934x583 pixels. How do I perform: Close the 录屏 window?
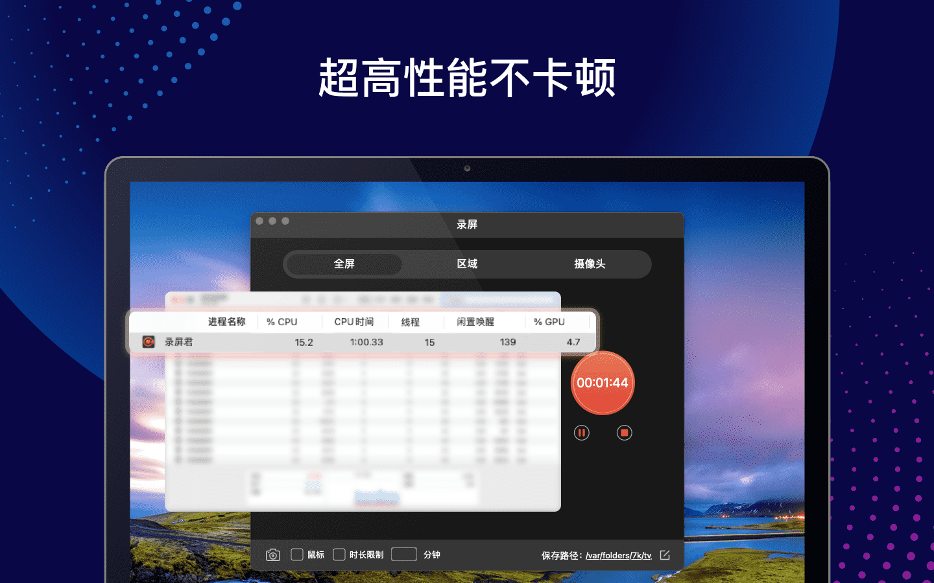(259, 221)
